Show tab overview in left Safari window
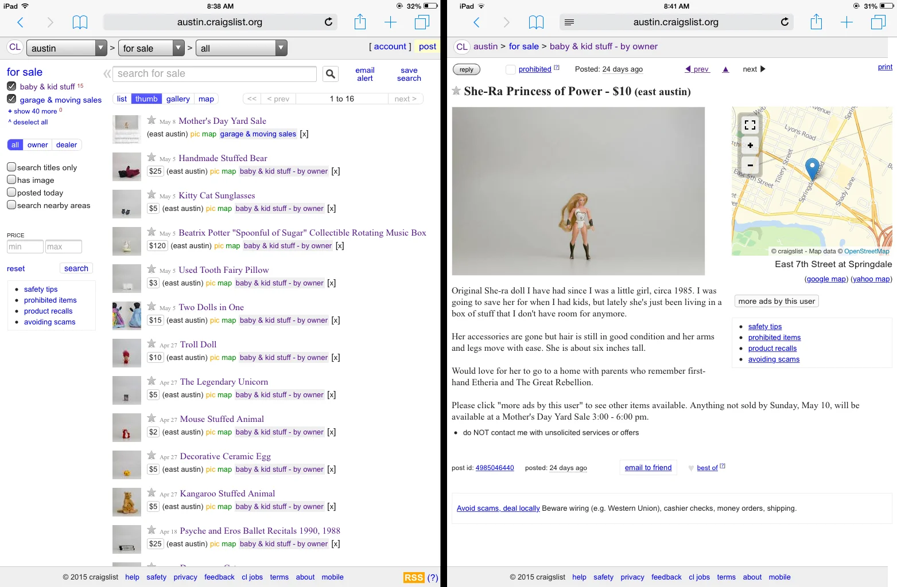The image size is (897, 587). [x=422, y=22]
